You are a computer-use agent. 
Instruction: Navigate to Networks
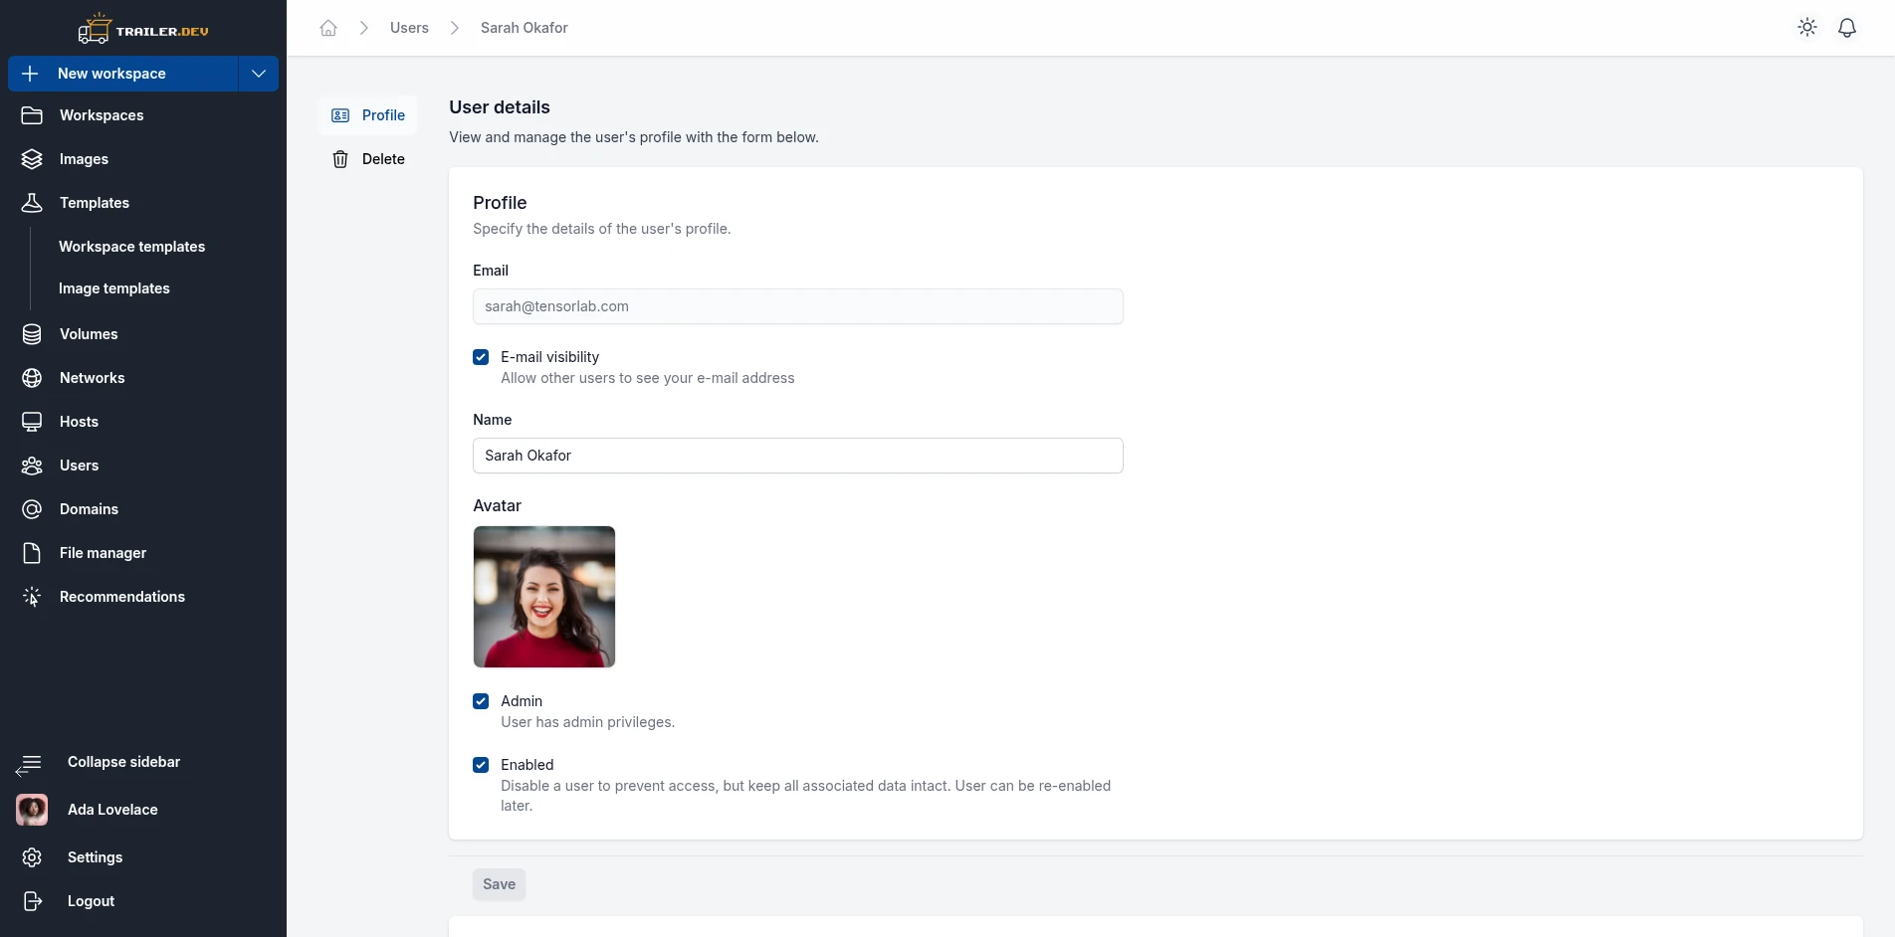pos(92,378)
